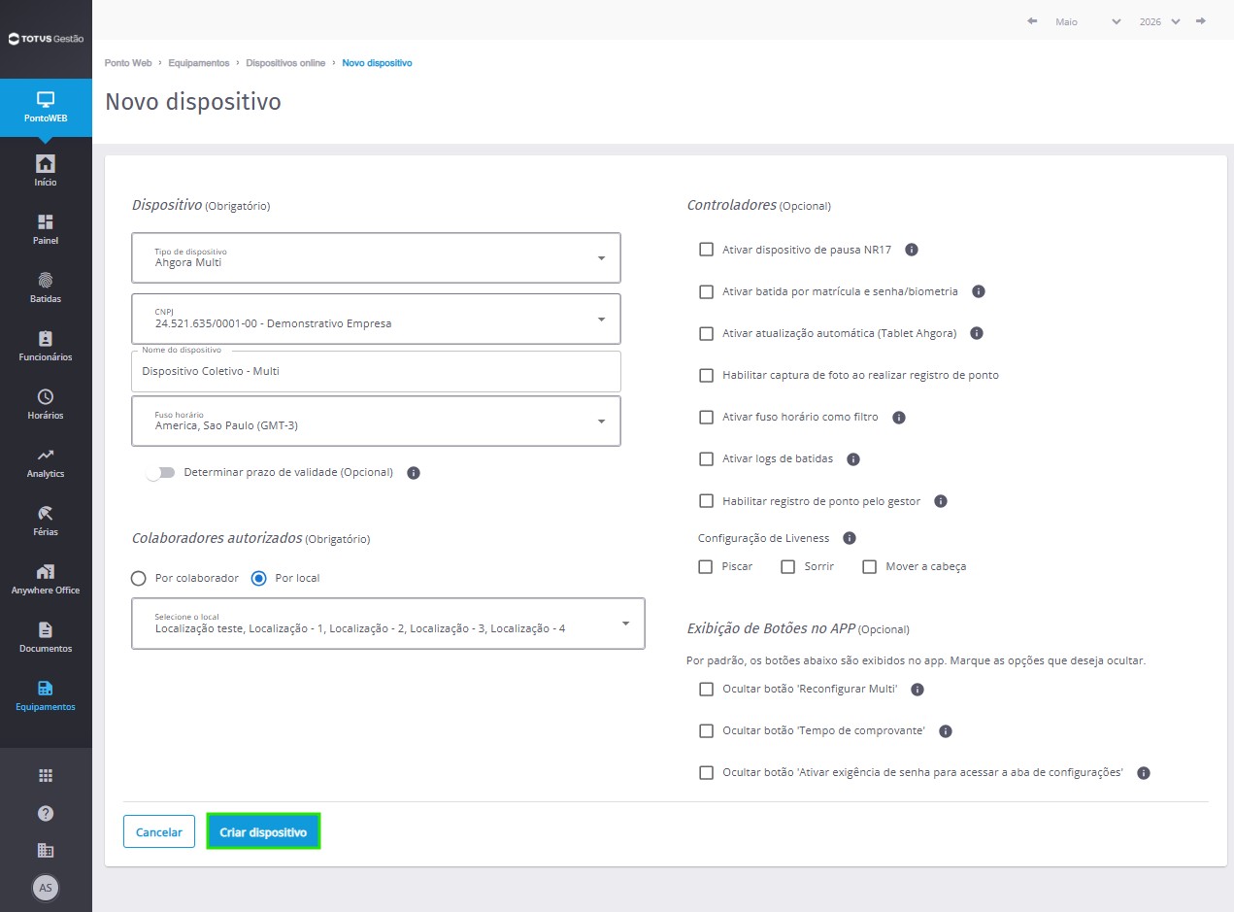
Task: Check 'Ativar atualização automática (Tablet Ahgora)'
Action: click(707, 333)
